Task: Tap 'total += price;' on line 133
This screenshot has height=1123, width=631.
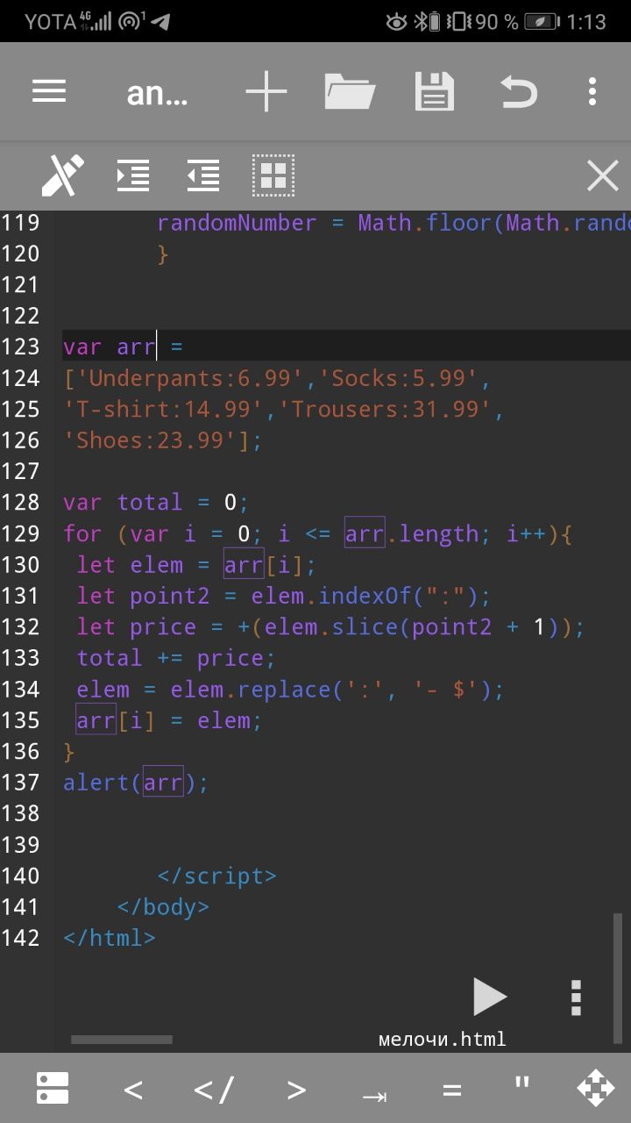Action: (x=176, y=658)
